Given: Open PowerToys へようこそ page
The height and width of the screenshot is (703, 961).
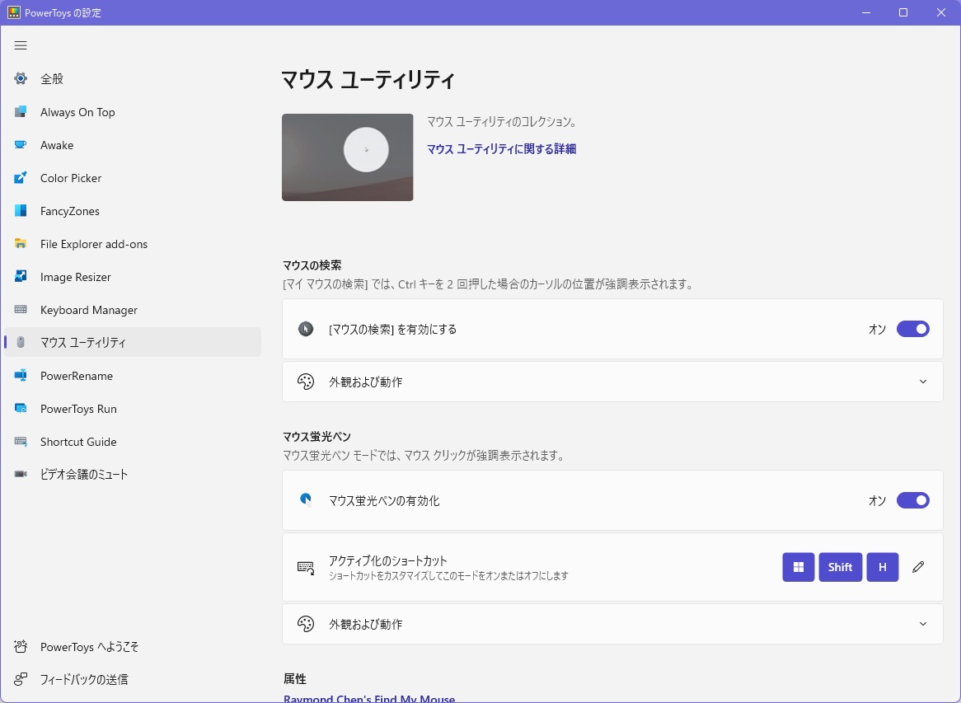Looking at the screenshot, I should pos(133,647).
